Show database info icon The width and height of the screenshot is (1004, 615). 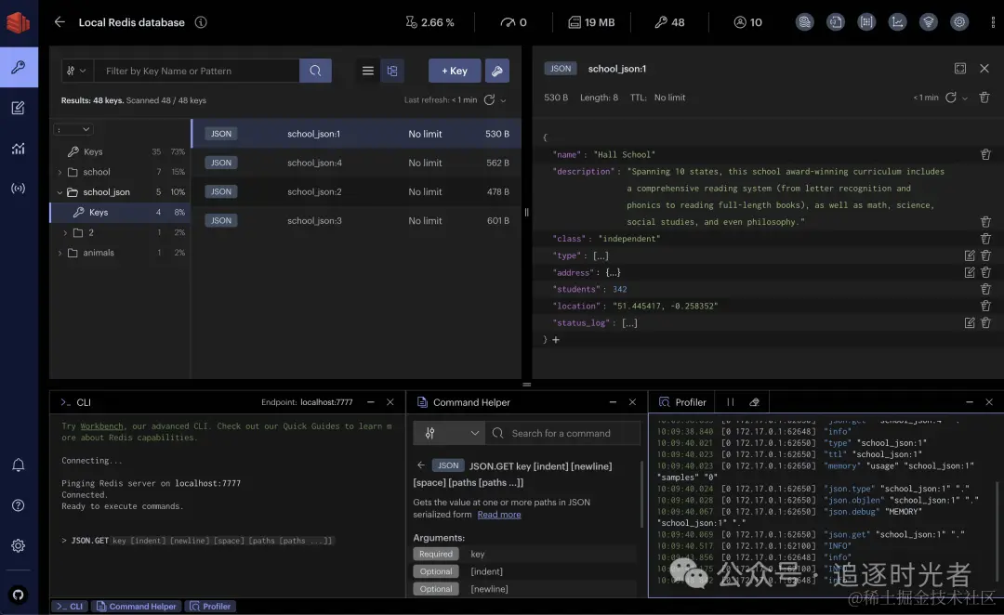click(x=201, y=22)
